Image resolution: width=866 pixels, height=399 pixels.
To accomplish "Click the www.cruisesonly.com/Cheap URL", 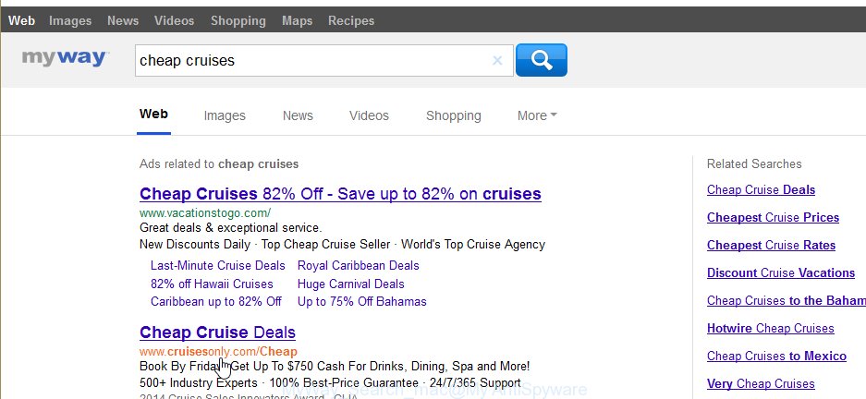I will 218,352.
